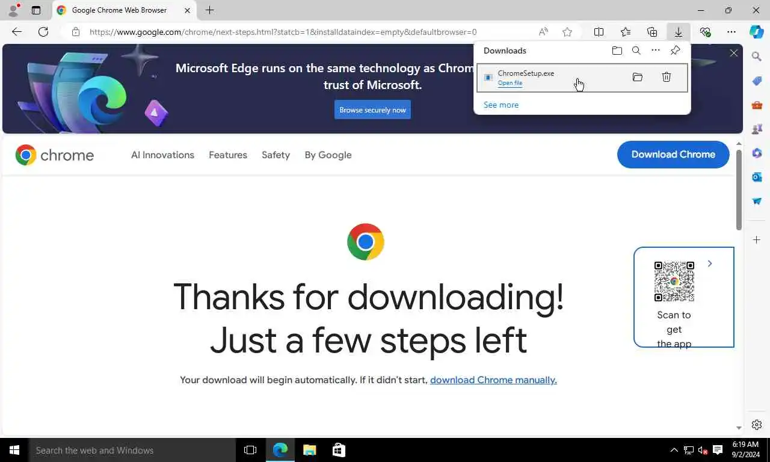This screenshot has height=462, width=770.
Task: Search downloads with the magnifier icon
Action: [636, 51]
